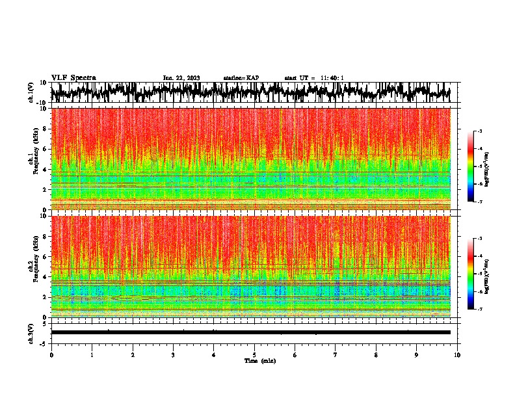Click time axis tick label "3"
The width and height of the screenshot is (515, 398).
point(173,355)
